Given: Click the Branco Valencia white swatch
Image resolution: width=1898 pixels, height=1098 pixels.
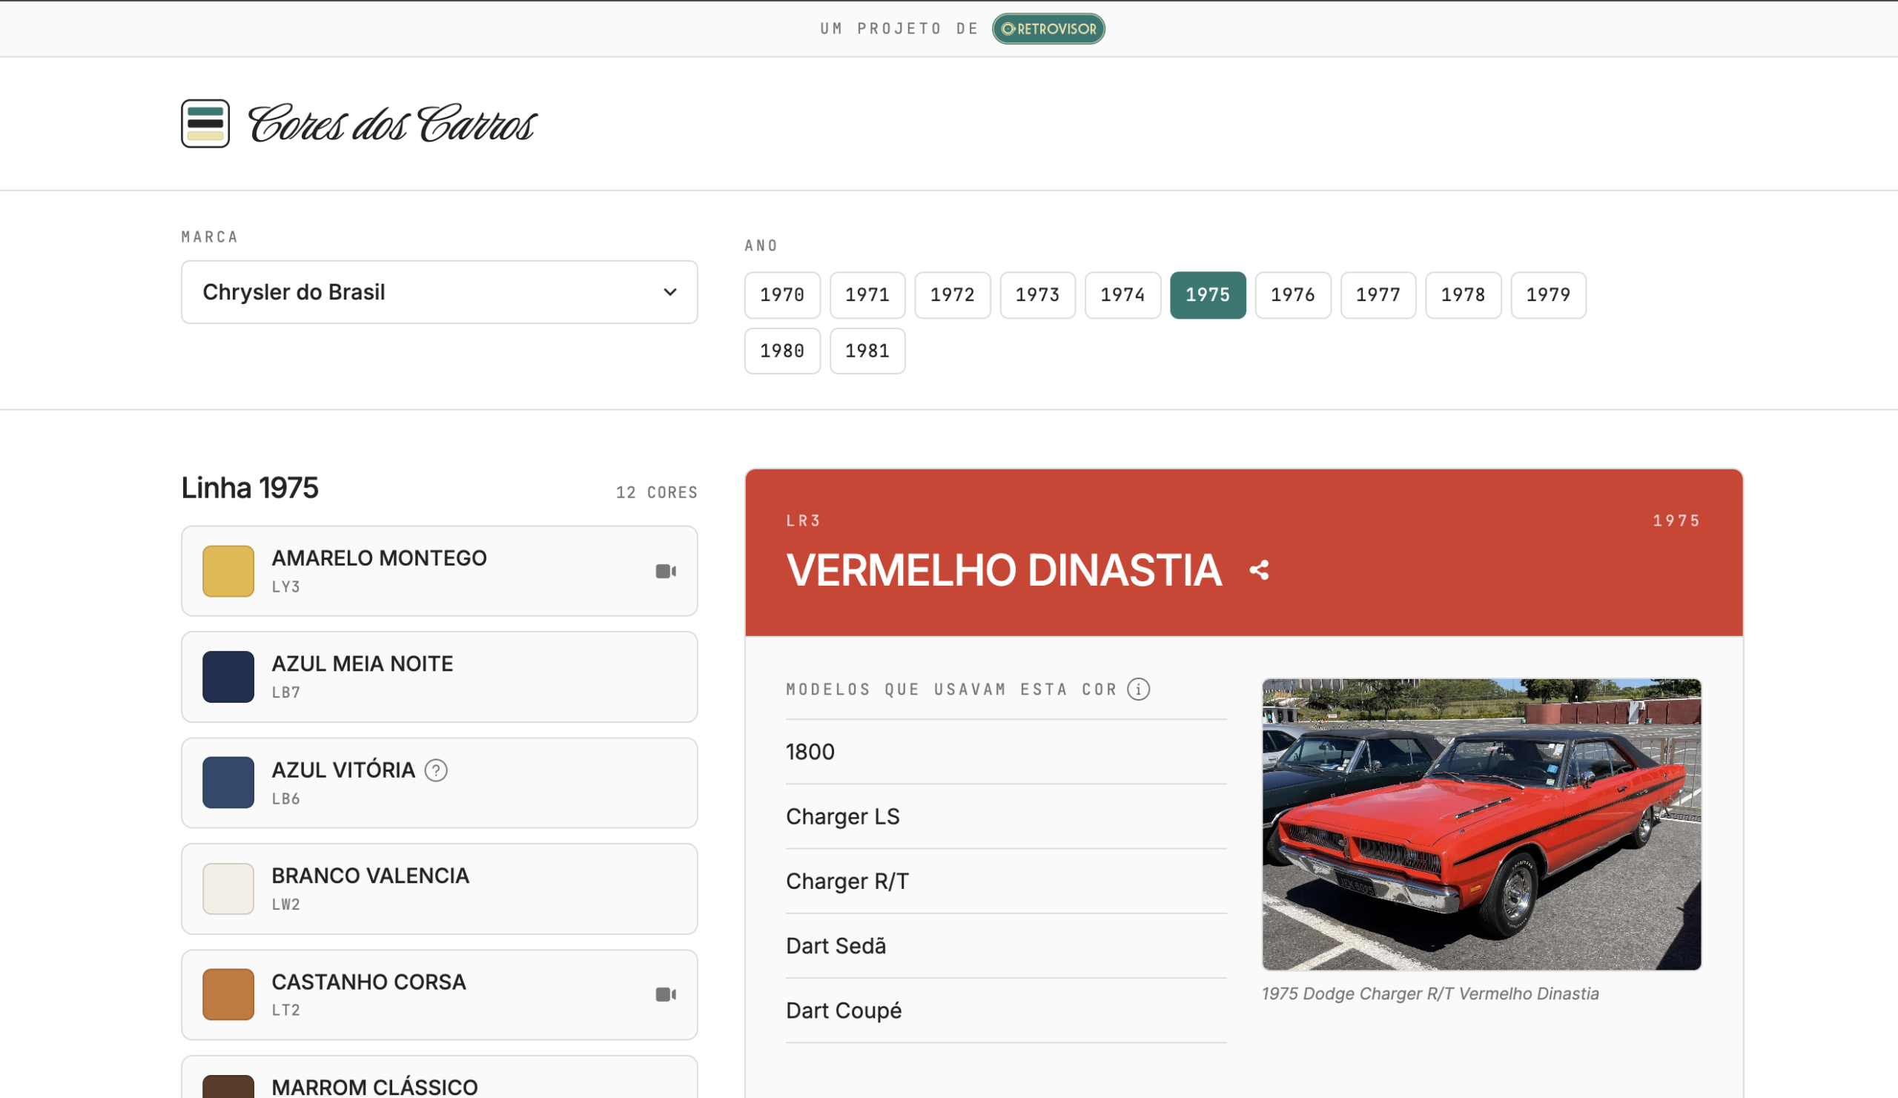Looking at the screenshot, I should click(228, 890).
